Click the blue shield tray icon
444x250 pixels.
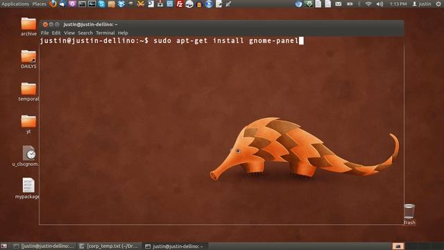coord(298,4)
